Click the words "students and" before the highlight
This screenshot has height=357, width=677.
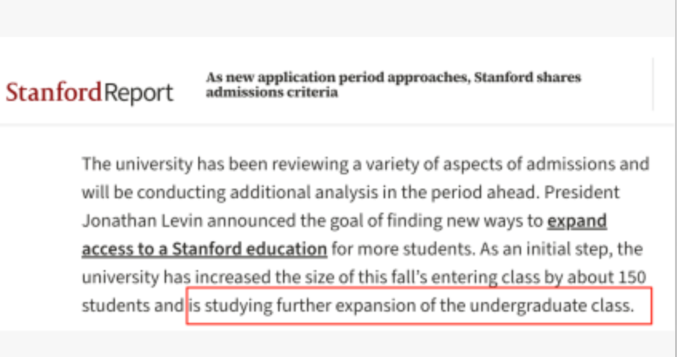click(133, 306)
